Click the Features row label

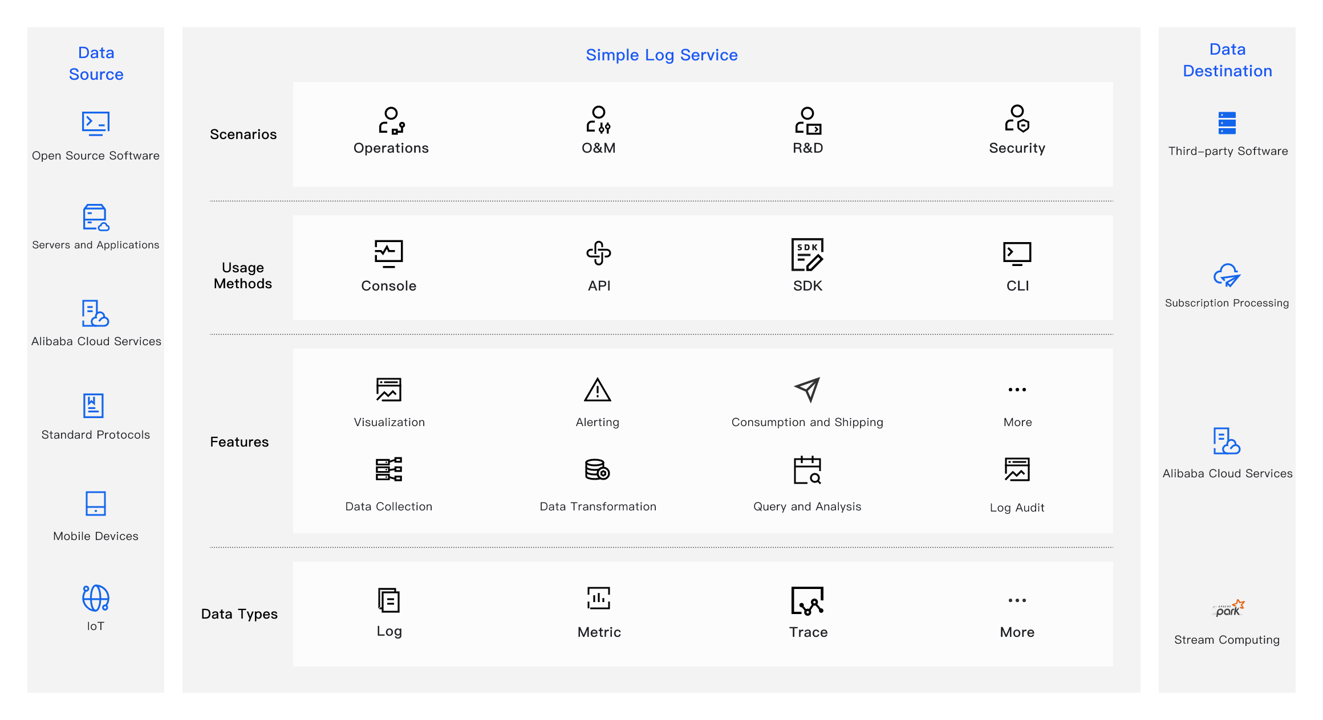point(239,442)
